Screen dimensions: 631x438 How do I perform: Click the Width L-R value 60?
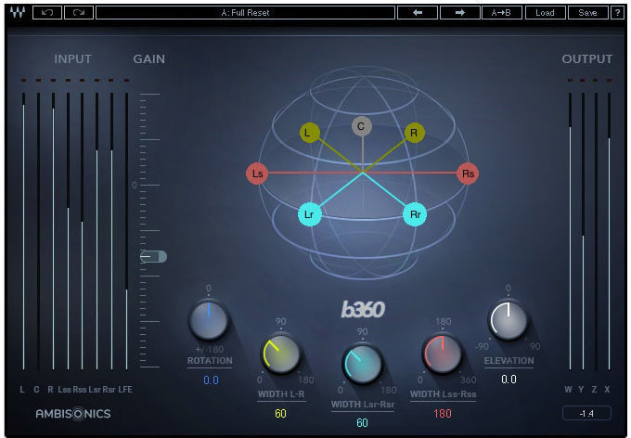point(280,414)
